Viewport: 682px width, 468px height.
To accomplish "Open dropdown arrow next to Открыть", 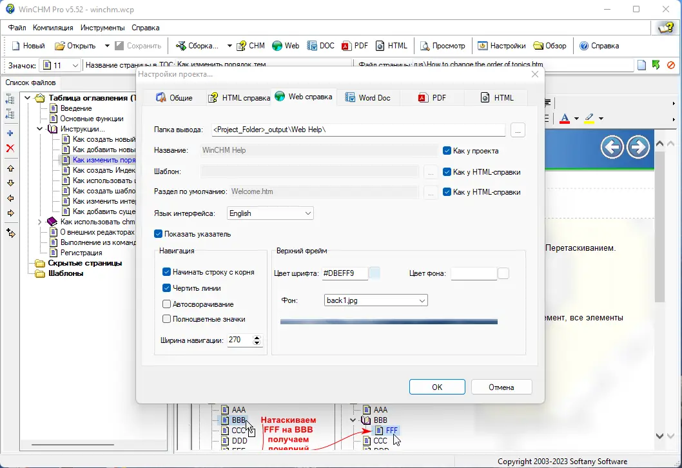I will (x=107, y=46).
